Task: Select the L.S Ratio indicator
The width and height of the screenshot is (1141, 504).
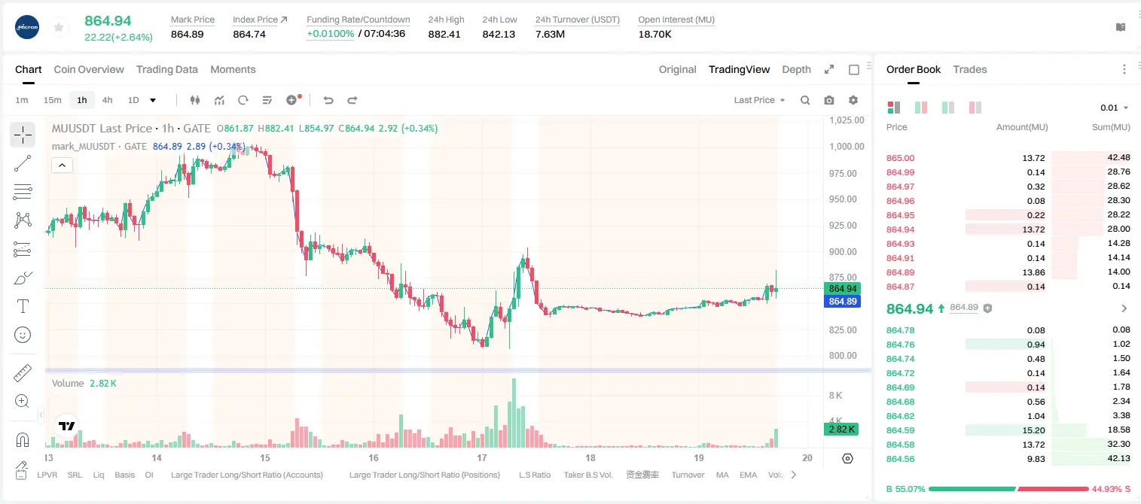Action: pos(535,475)
